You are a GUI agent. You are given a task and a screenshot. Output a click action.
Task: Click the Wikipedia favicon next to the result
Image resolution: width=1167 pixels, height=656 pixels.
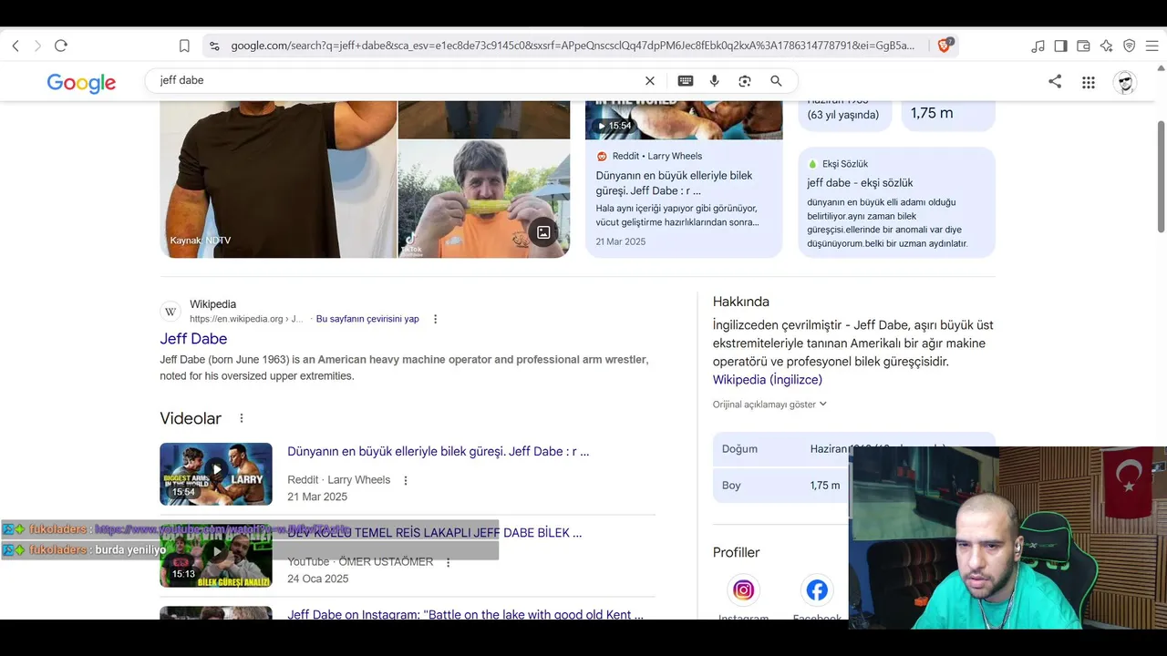click(x=170, y=312)
